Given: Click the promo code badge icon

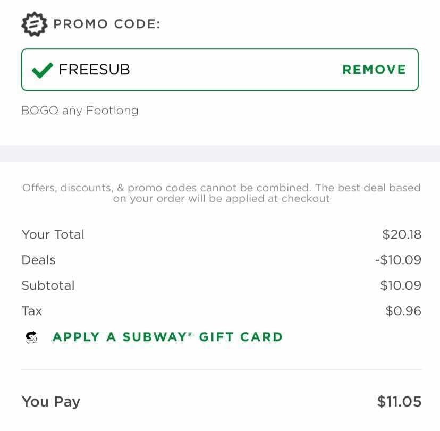Looking at the screenshot, I should click(34, 24).
